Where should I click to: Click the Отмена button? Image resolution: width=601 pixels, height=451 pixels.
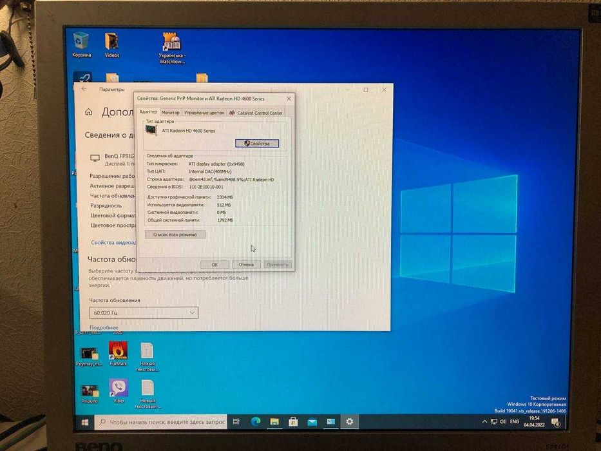click(246, 265)
